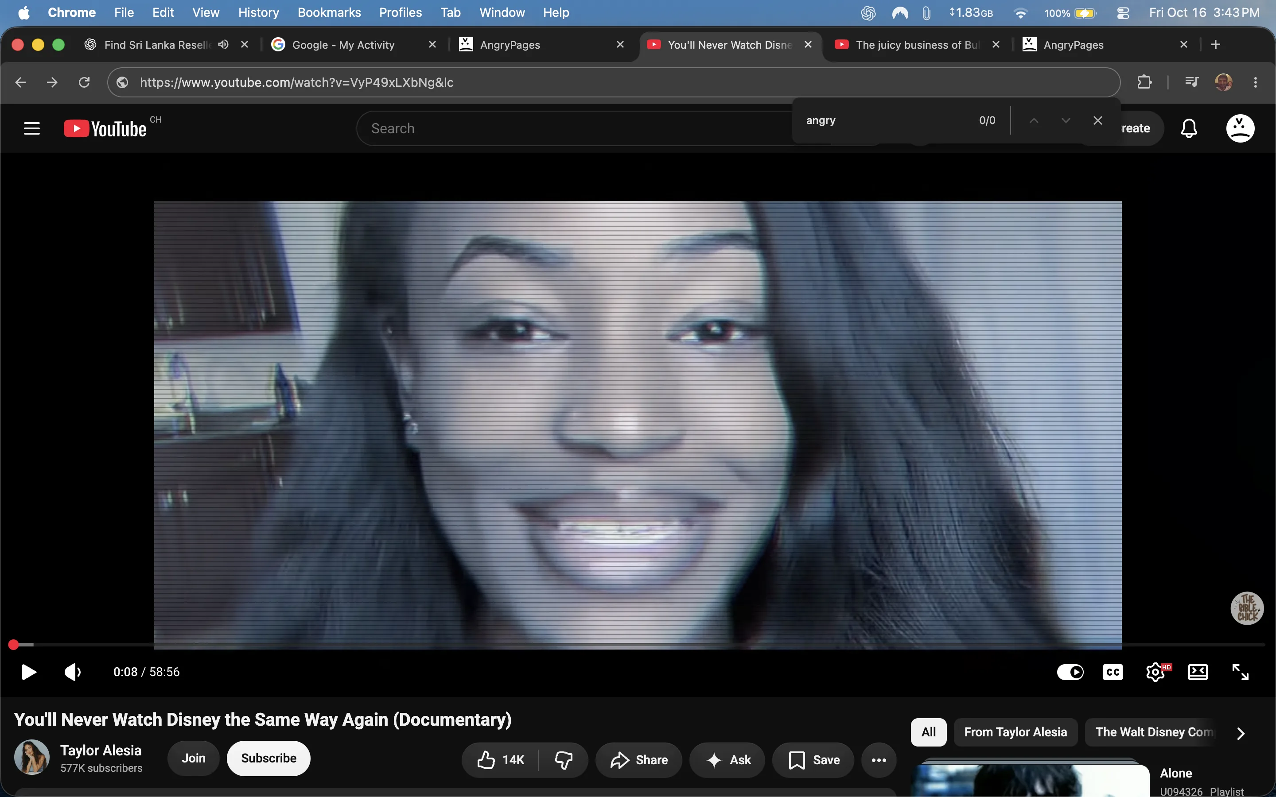Switch to The juicy business tab
Image resolution: width=1276 pixels, height=797 pixels.
(x=918, y=45)
